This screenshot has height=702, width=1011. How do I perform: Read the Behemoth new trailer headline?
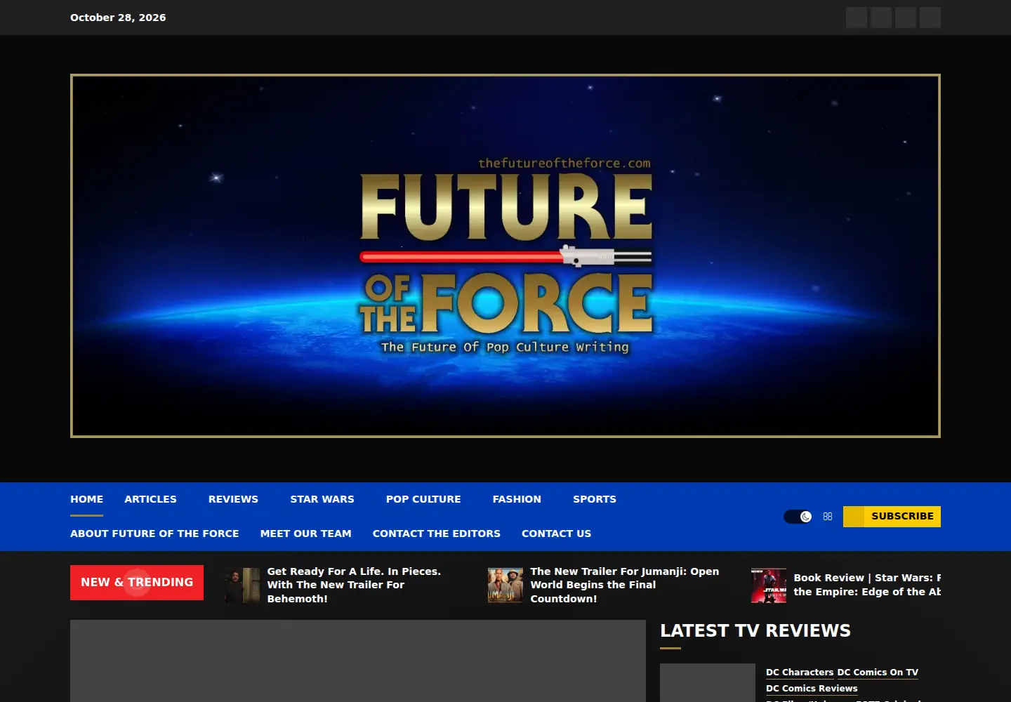(x=354, y=585)
